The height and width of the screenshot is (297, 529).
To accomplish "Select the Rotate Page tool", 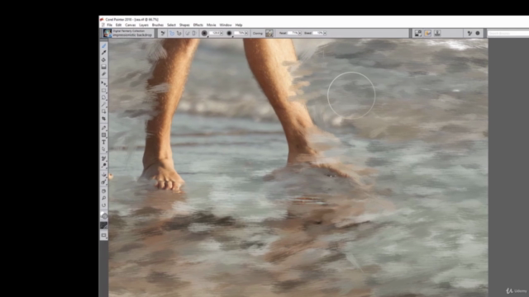I will (x=103, y=205).
